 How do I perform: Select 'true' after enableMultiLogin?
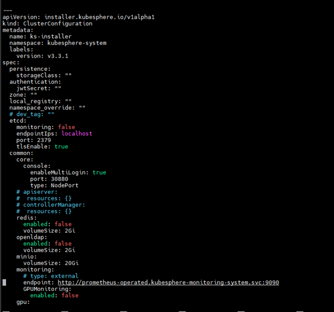99,172
